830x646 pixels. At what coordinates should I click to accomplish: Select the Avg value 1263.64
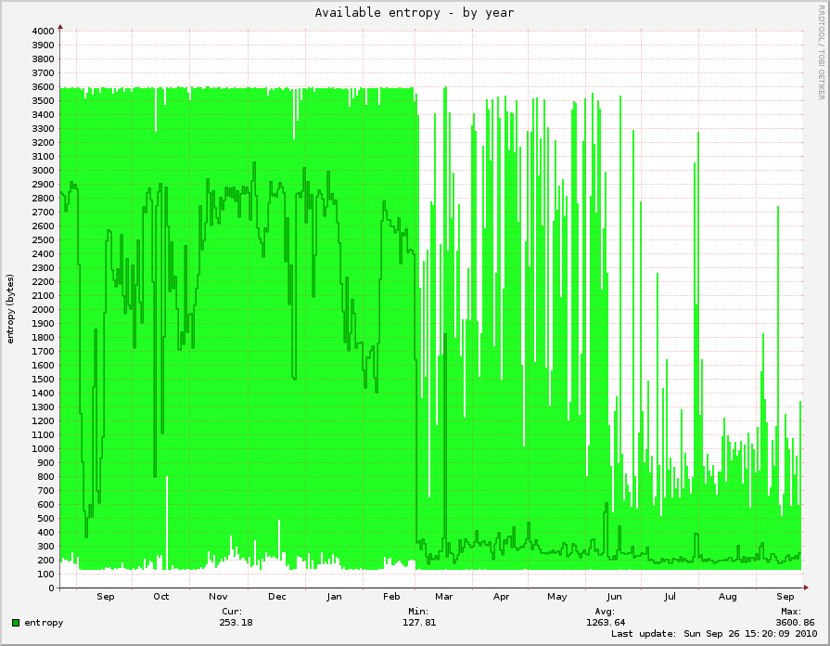[x=607, y=623]
